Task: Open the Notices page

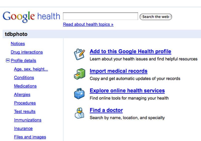Action: 18,44
